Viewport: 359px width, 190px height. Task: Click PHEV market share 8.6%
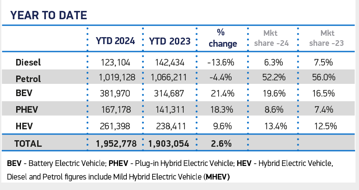click(x=274, y=110)
